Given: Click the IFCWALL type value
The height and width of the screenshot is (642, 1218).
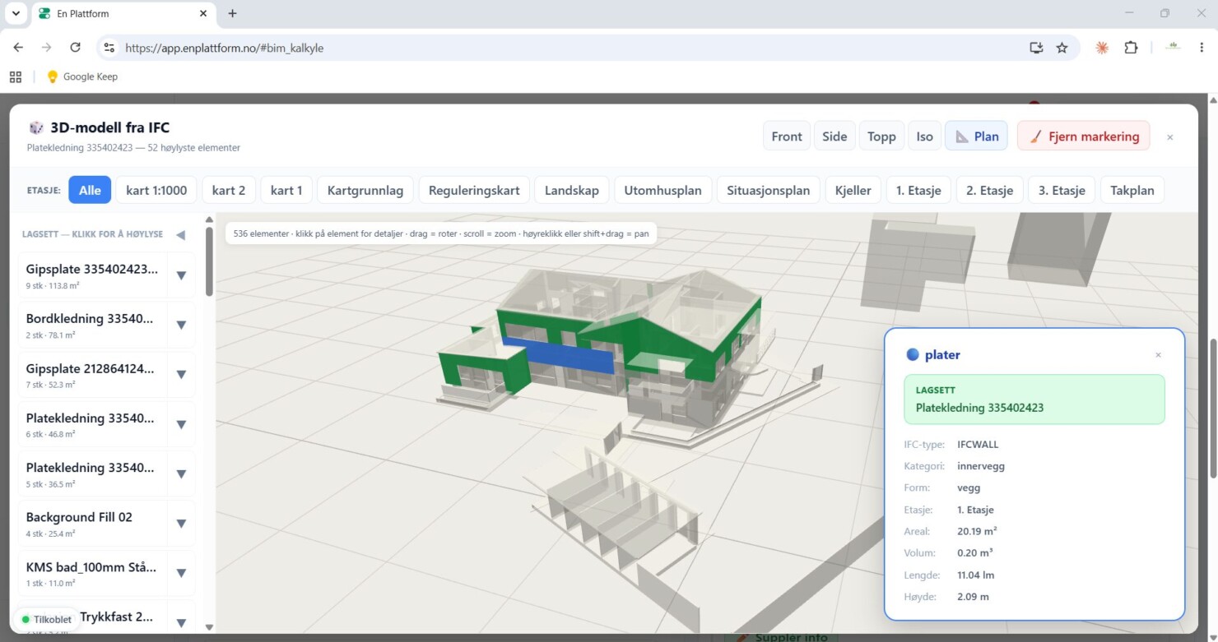Looking at the screenshot, I should pyautogui.click(x=978, y=445).
